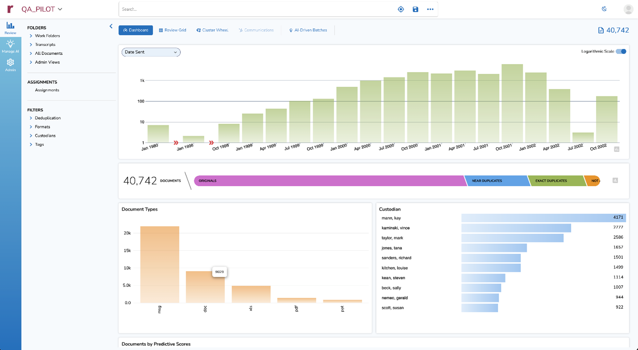The height and width of the screenshot is (350, 638).
Task: Open the Date Sent dropdown
Action: [151, 52]
